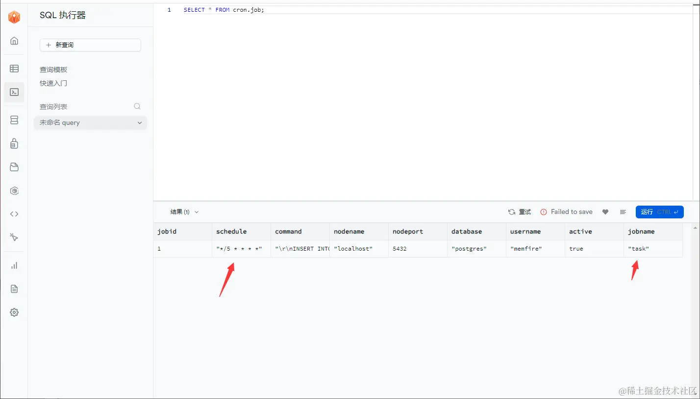Image resolution: width=700 pixels, height=399 pixels.
Task: Select the "localhost" cell
Action: point(359,249)
